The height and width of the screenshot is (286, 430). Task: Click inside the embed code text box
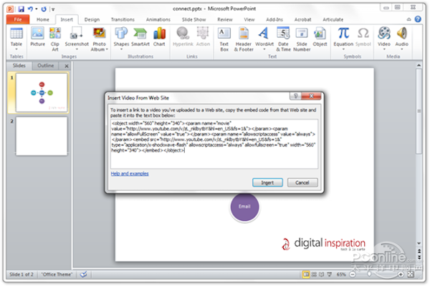pyautogui.click(x=214, y=144)
